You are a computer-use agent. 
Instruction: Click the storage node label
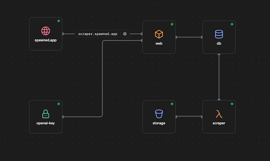[x=159, y=123]
